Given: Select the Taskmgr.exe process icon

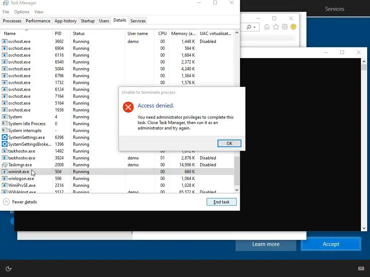Looking at the screenshot, I should [4, 164].
